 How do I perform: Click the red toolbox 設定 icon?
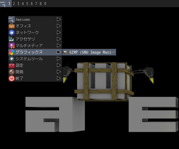[12, 65]
